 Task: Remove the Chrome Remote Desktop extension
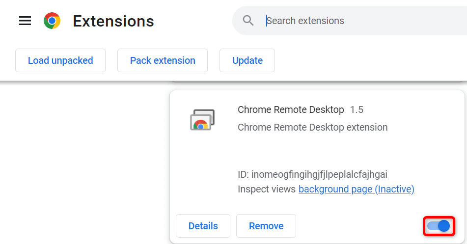(x=266, y=226)
